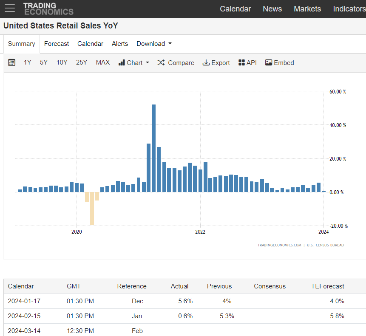Image resolution: width=366 pixels, height=336 pixels.
Task: Click the Compare shuffle icon
Action: pyautogui.click(x=161, y=62)
